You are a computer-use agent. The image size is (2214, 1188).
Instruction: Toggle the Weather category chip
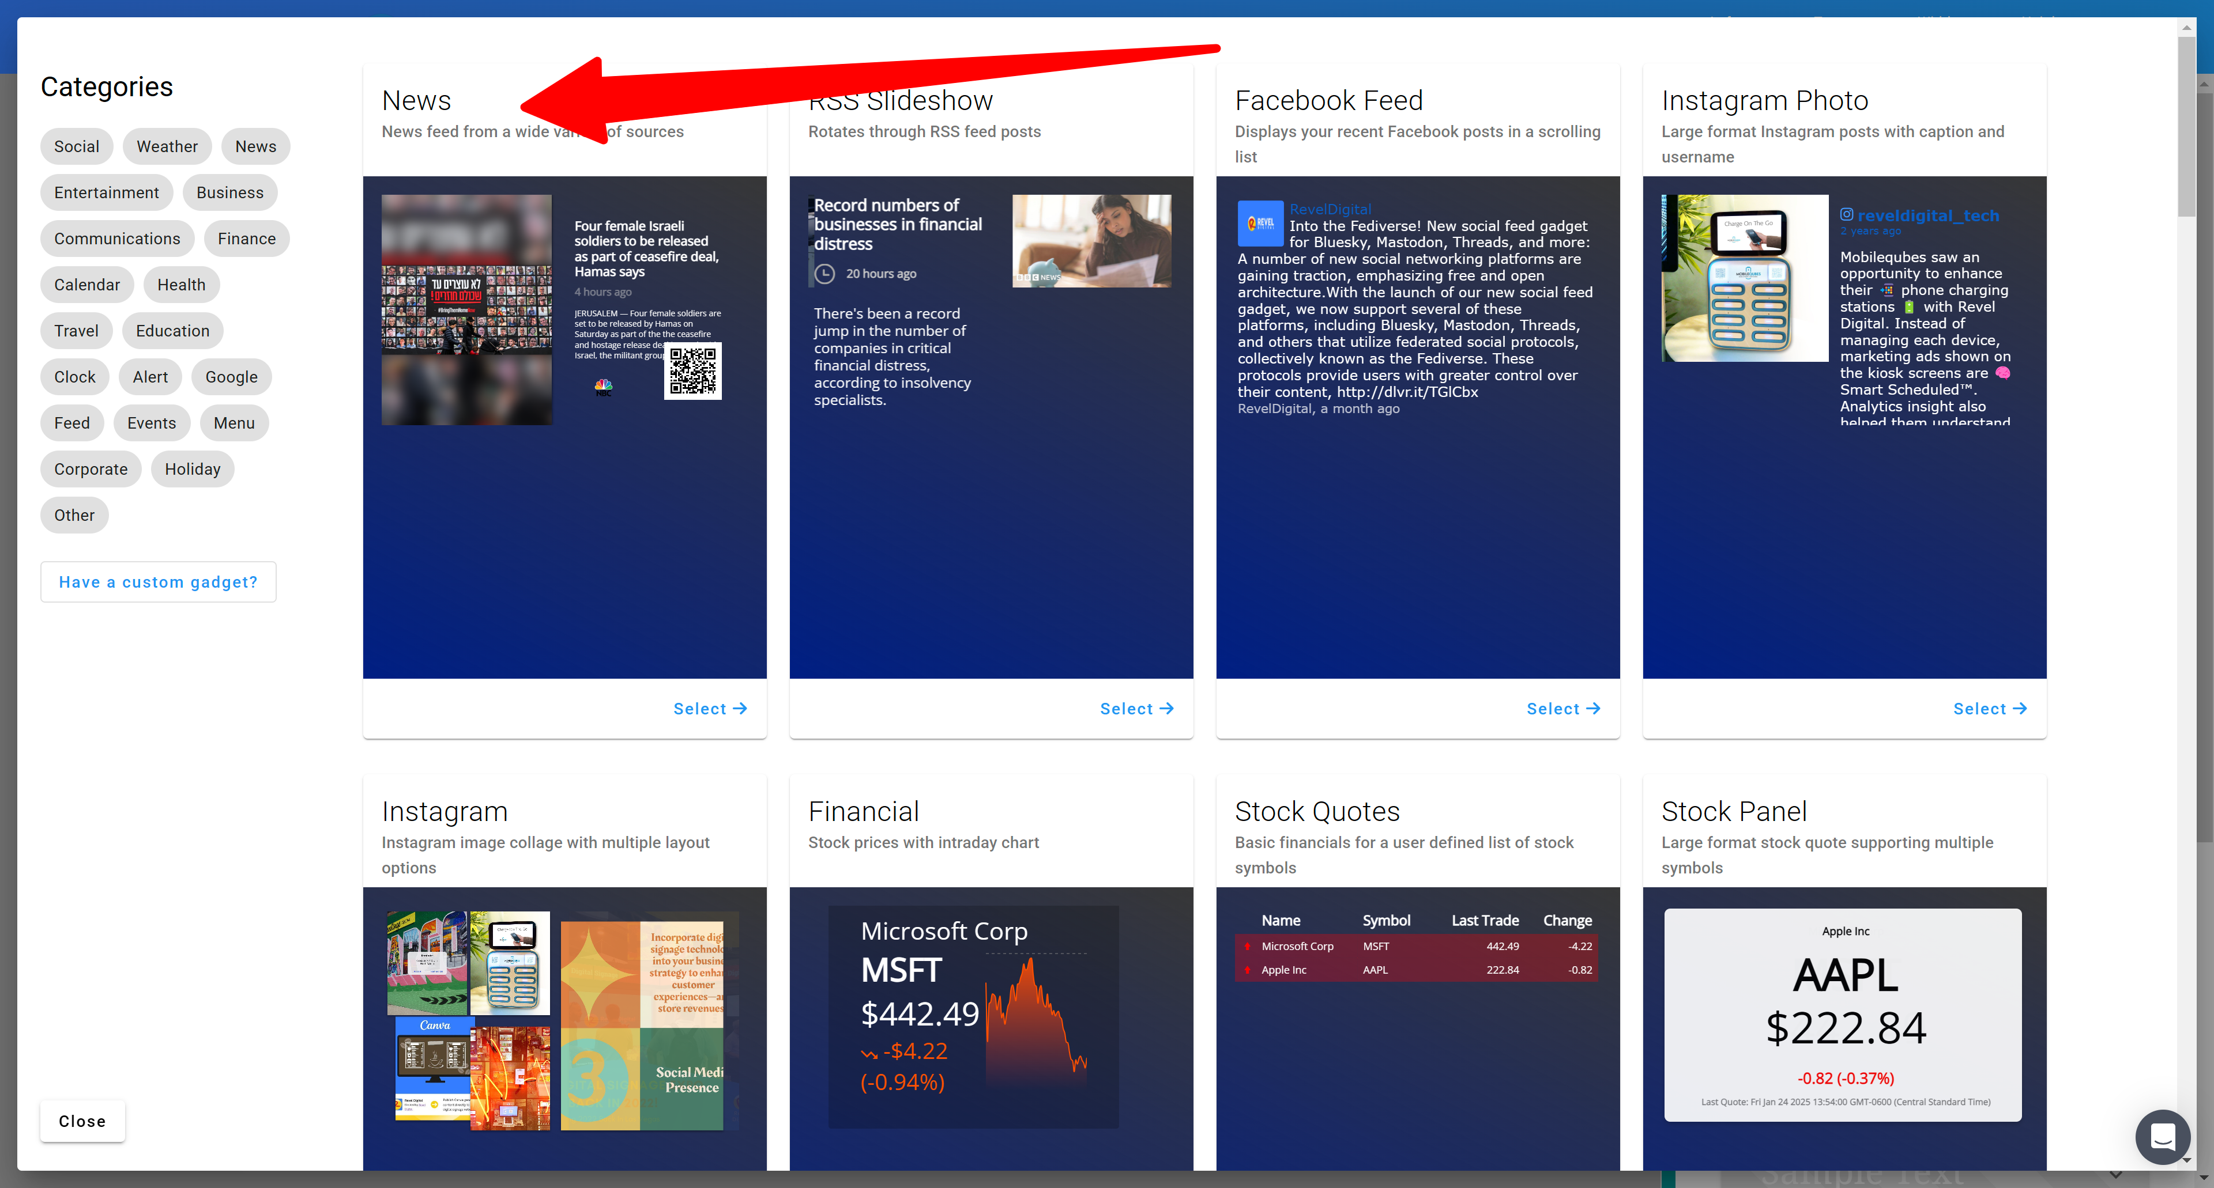click(167, 147)
